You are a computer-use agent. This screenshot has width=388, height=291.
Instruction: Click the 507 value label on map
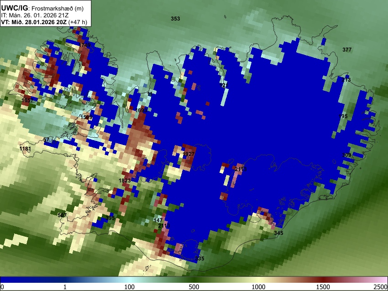point(62,215)
